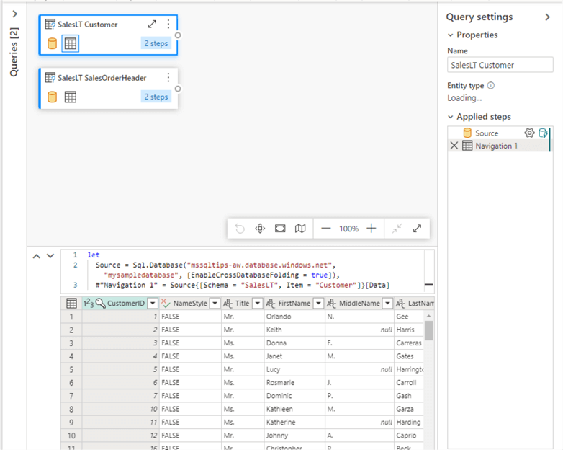The height and width of the screenshot is (450, 563).
Task: Select the Navigation 1 applied step
Action: [496, 146]
